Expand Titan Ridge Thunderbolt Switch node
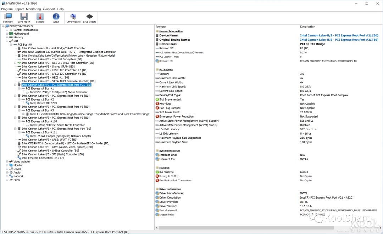This screenshot has width=383, height=234. pyautogui.click(x=23, y=114)
